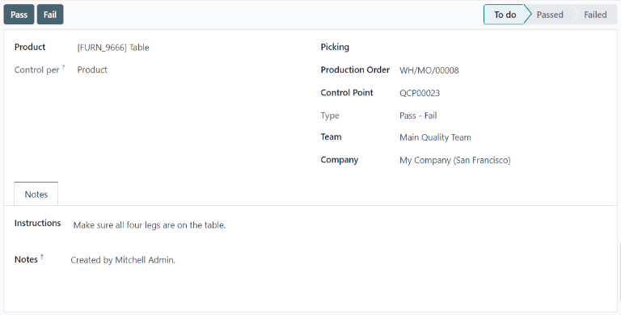
Task: Click the Production Order label
Action: 355,69
